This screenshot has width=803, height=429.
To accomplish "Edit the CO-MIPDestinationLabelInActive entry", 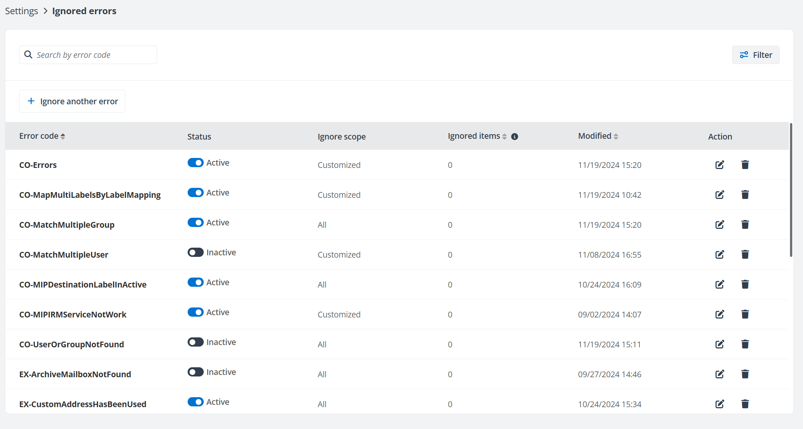I will coord(720,284).
